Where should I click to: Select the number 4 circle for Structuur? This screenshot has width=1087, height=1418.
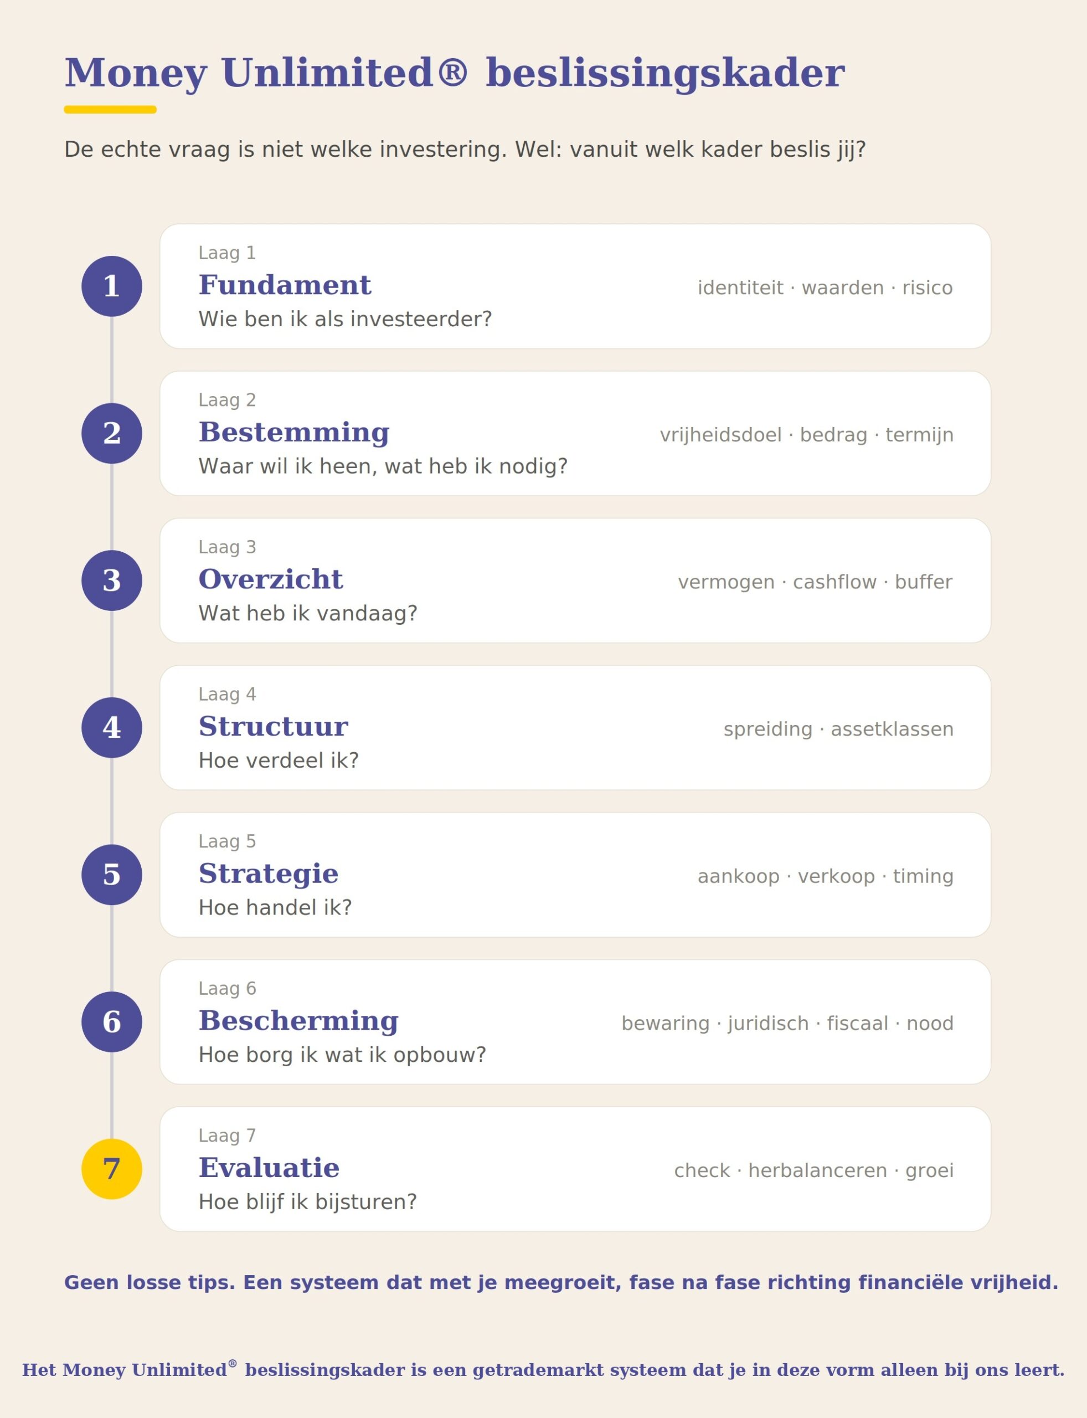(112, 727)
